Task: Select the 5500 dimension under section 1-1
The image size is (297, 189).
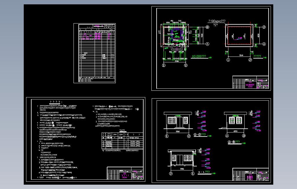Action: click(182, 169)
